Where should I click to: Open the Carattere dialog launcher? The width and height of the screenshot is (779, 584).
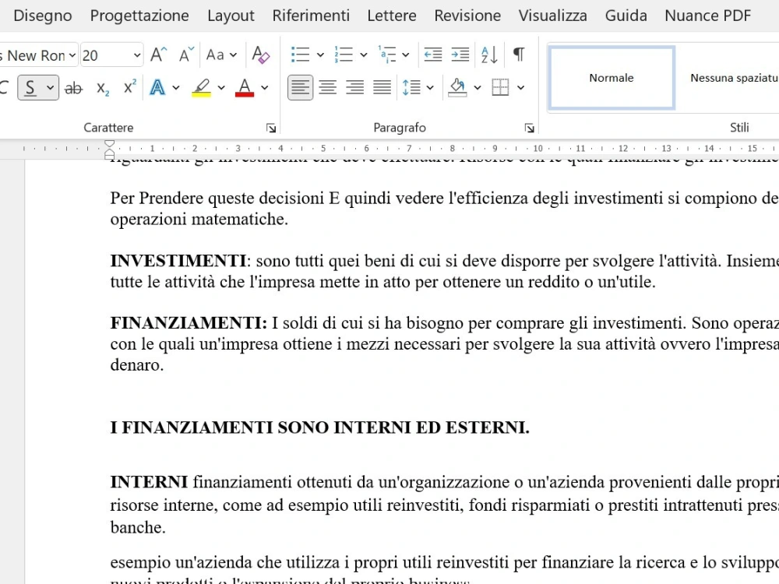click(271, 128)
